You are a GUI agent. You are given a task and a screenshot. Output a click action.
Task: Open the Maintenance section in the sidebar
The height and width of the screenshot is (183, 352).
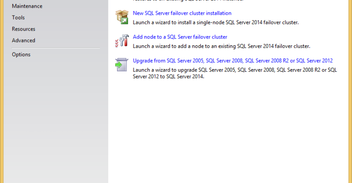[27, 6]
